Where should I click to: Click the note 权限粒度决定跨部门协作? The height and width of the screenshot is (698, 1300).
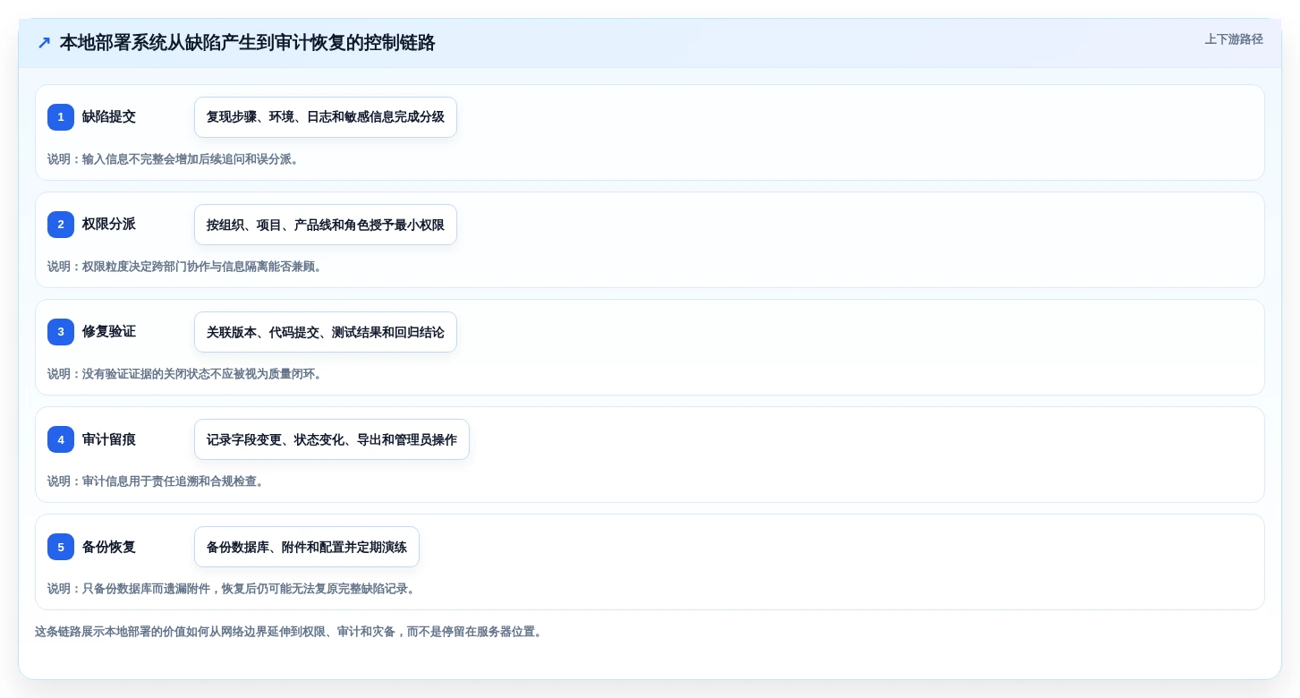[185, 267]
